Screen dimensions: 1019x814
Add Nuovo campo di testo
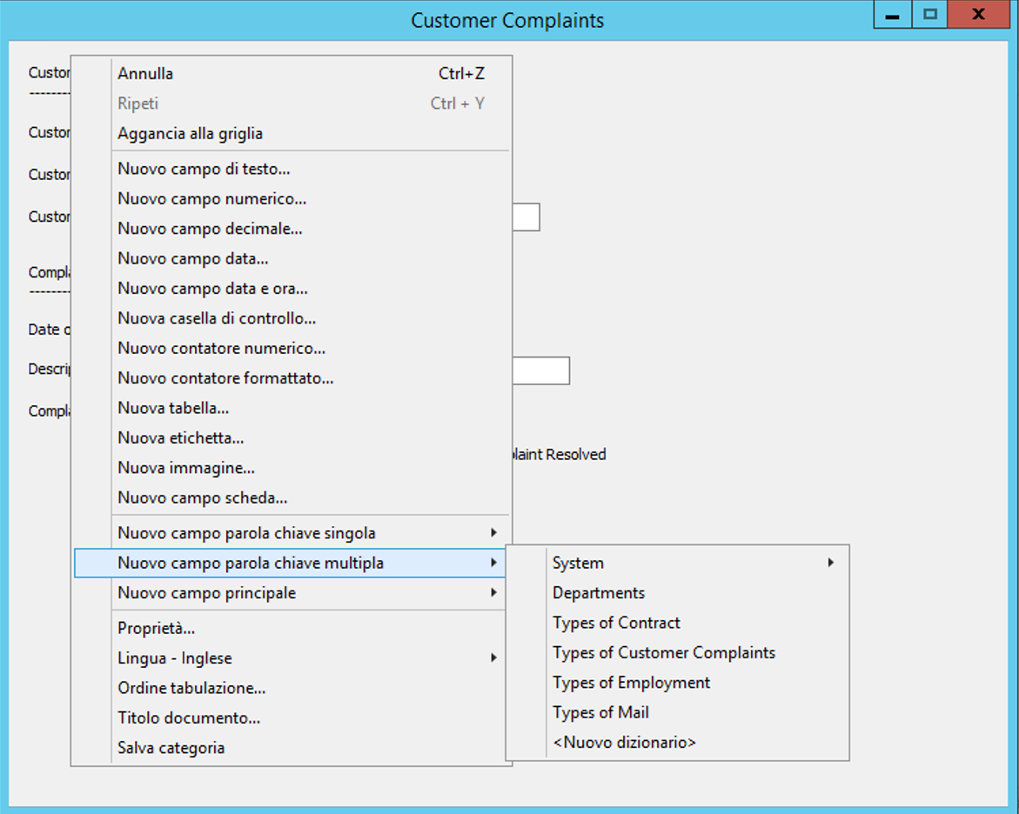pyautogui.click(x=291, y=169)
